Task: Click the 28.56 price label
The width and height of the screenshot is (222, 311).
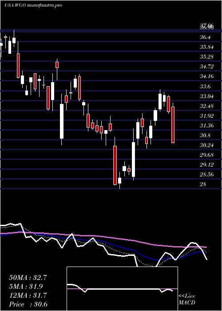Action: tap(207, 174)
